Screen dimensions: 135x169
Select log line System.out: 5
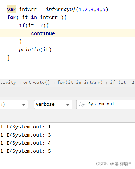(x=67, y=151)
